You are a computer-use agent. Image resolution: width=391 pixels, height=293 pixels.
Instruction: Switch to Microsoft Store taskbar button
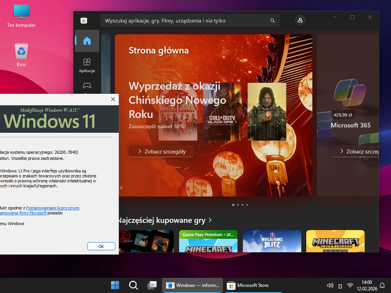[248, 285]
